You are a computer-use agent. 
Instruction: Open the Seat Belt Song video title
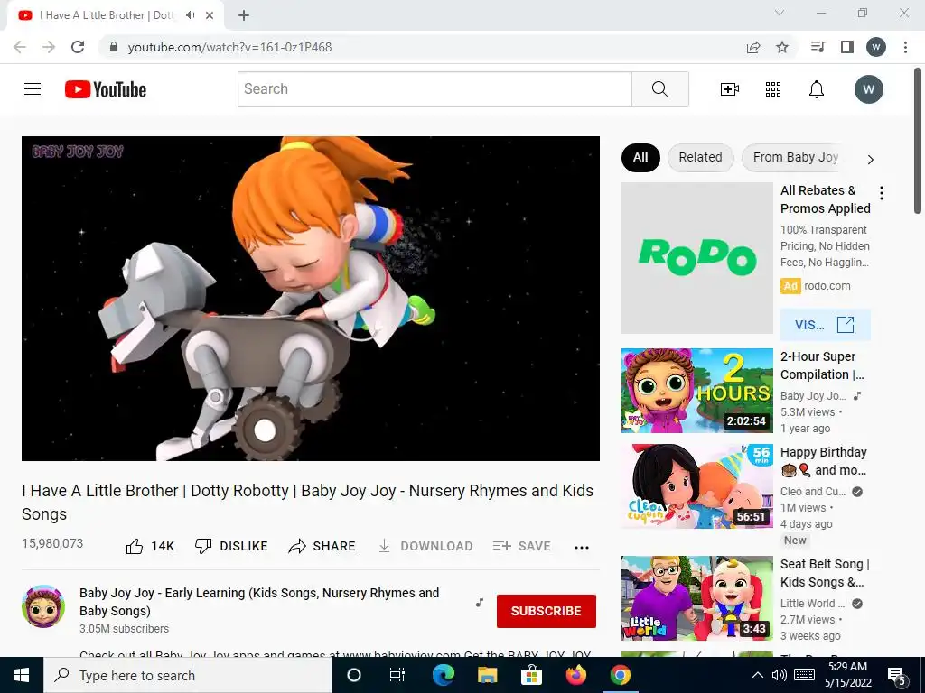[x=825, y=573]
